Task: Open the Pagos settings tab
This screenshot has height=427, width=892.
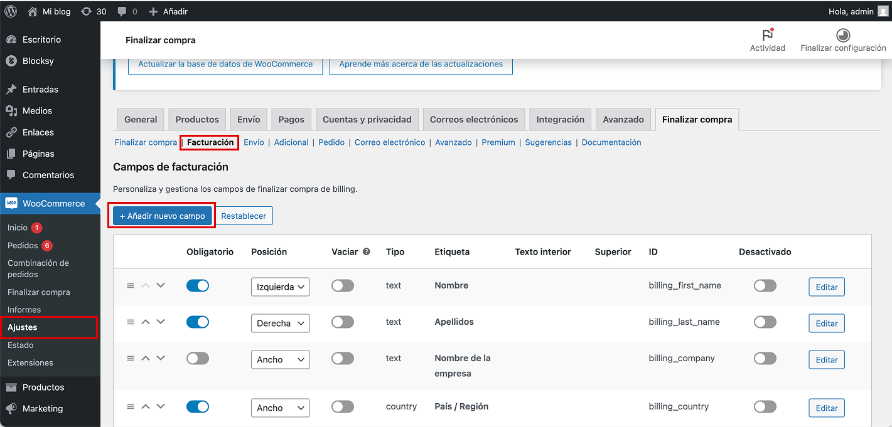Action: click(x=291, y=119)
